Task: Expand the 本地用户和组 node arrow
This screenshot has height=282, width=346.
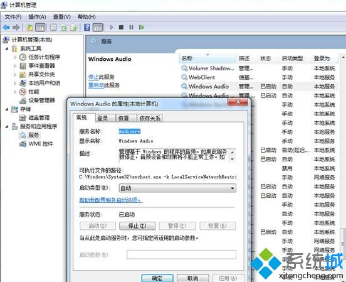Action: (15, 83)
